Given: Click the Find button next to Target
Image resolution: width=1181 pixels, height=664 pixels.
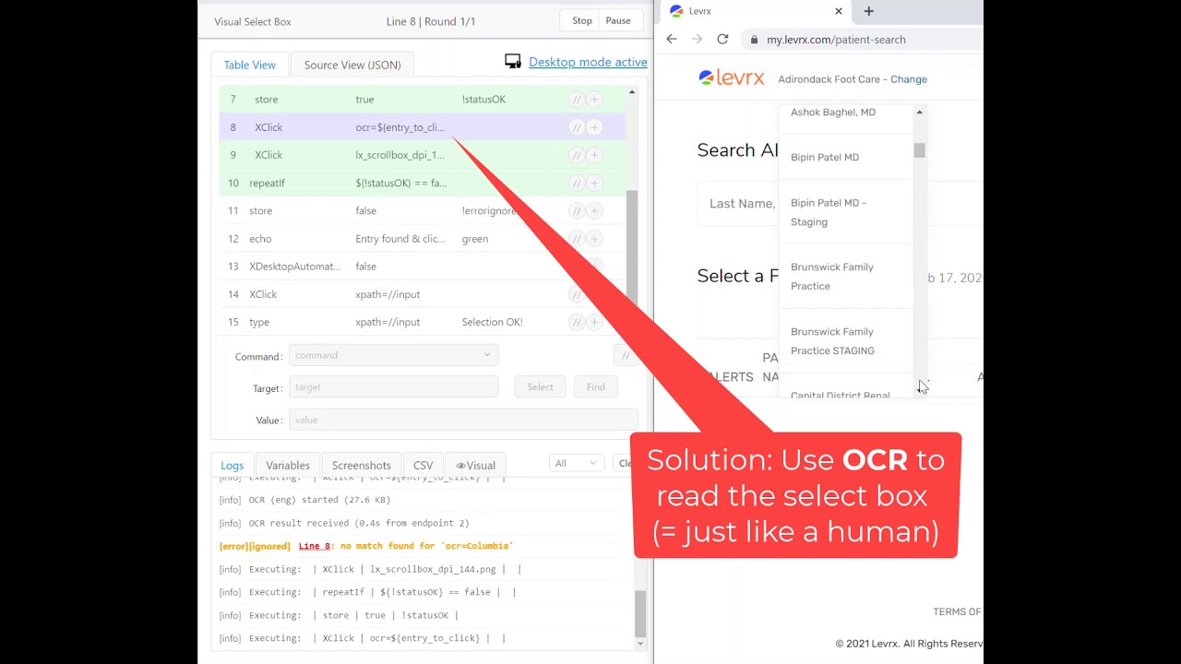Looking at the screenshot, I should coord(596,387).
